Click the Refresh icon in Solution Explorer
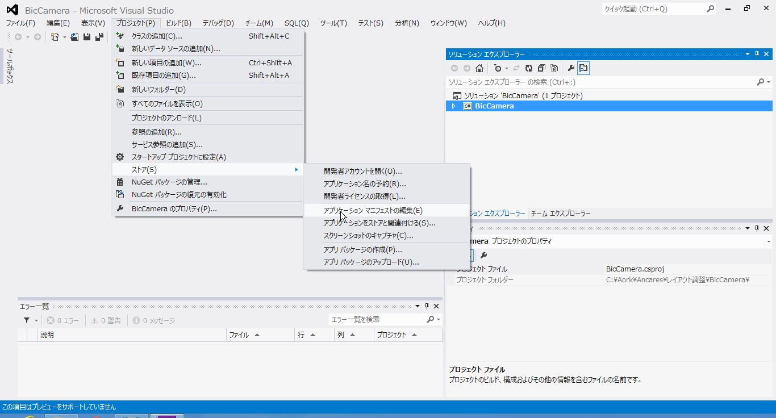776x418 pixels. point(528,68)
